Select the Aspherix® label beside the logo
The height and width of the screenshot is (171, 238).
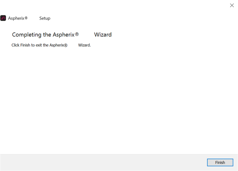pos(18,18)
